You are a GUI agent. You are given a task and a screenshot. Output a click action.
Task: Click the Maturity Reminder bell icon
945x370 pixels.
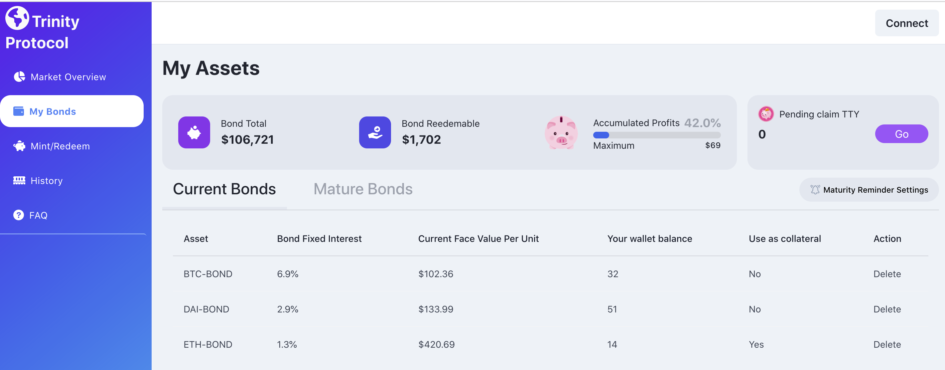[815, 190]
